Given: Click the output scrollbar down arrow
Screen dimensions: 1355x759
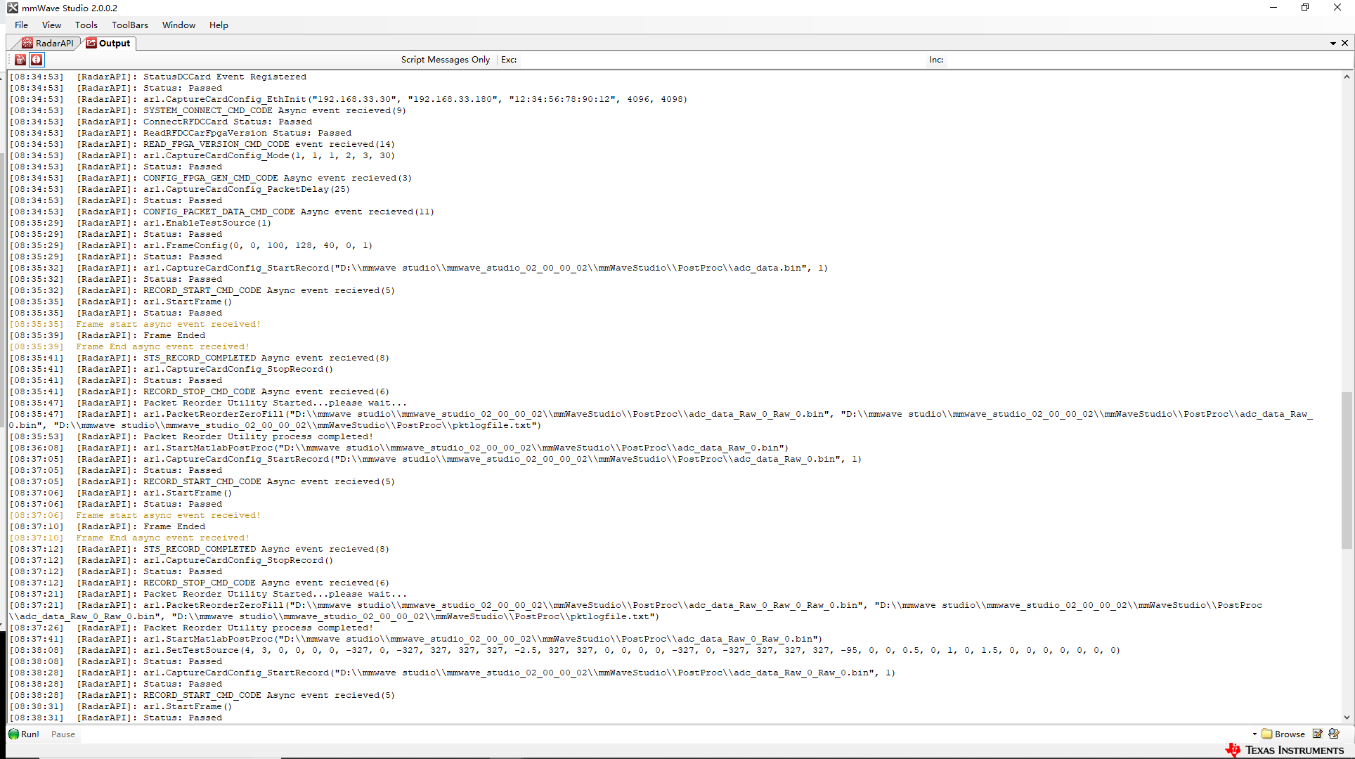Looking at the screenshot, I should coord(1347,718).
